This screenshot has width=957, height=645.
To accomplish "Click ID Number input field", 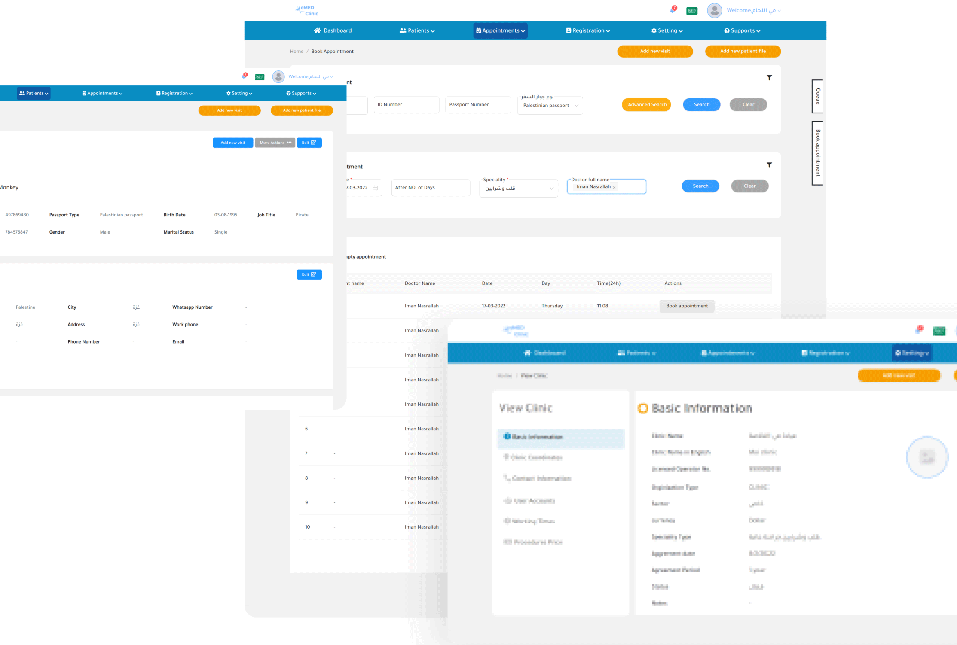I will point(406,105).
